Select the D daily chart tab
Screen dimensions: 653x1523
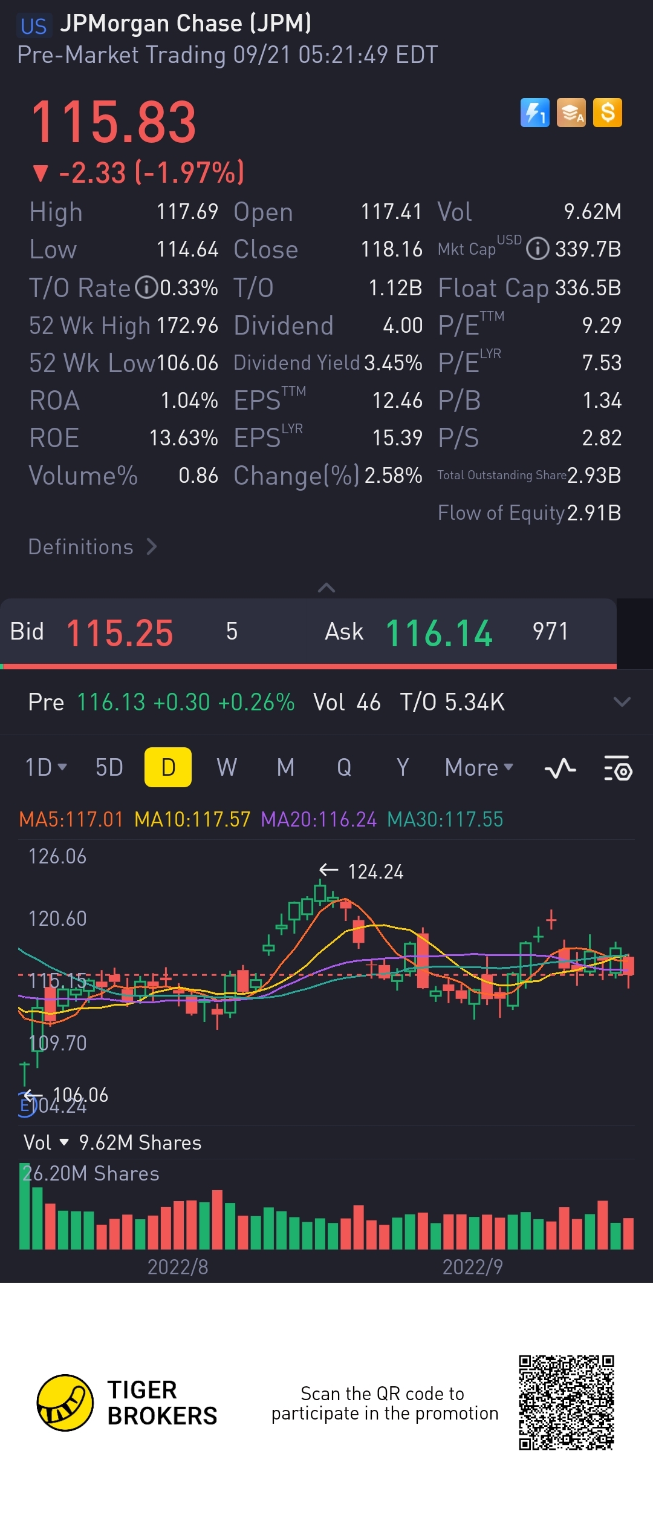tap(168, 767)
